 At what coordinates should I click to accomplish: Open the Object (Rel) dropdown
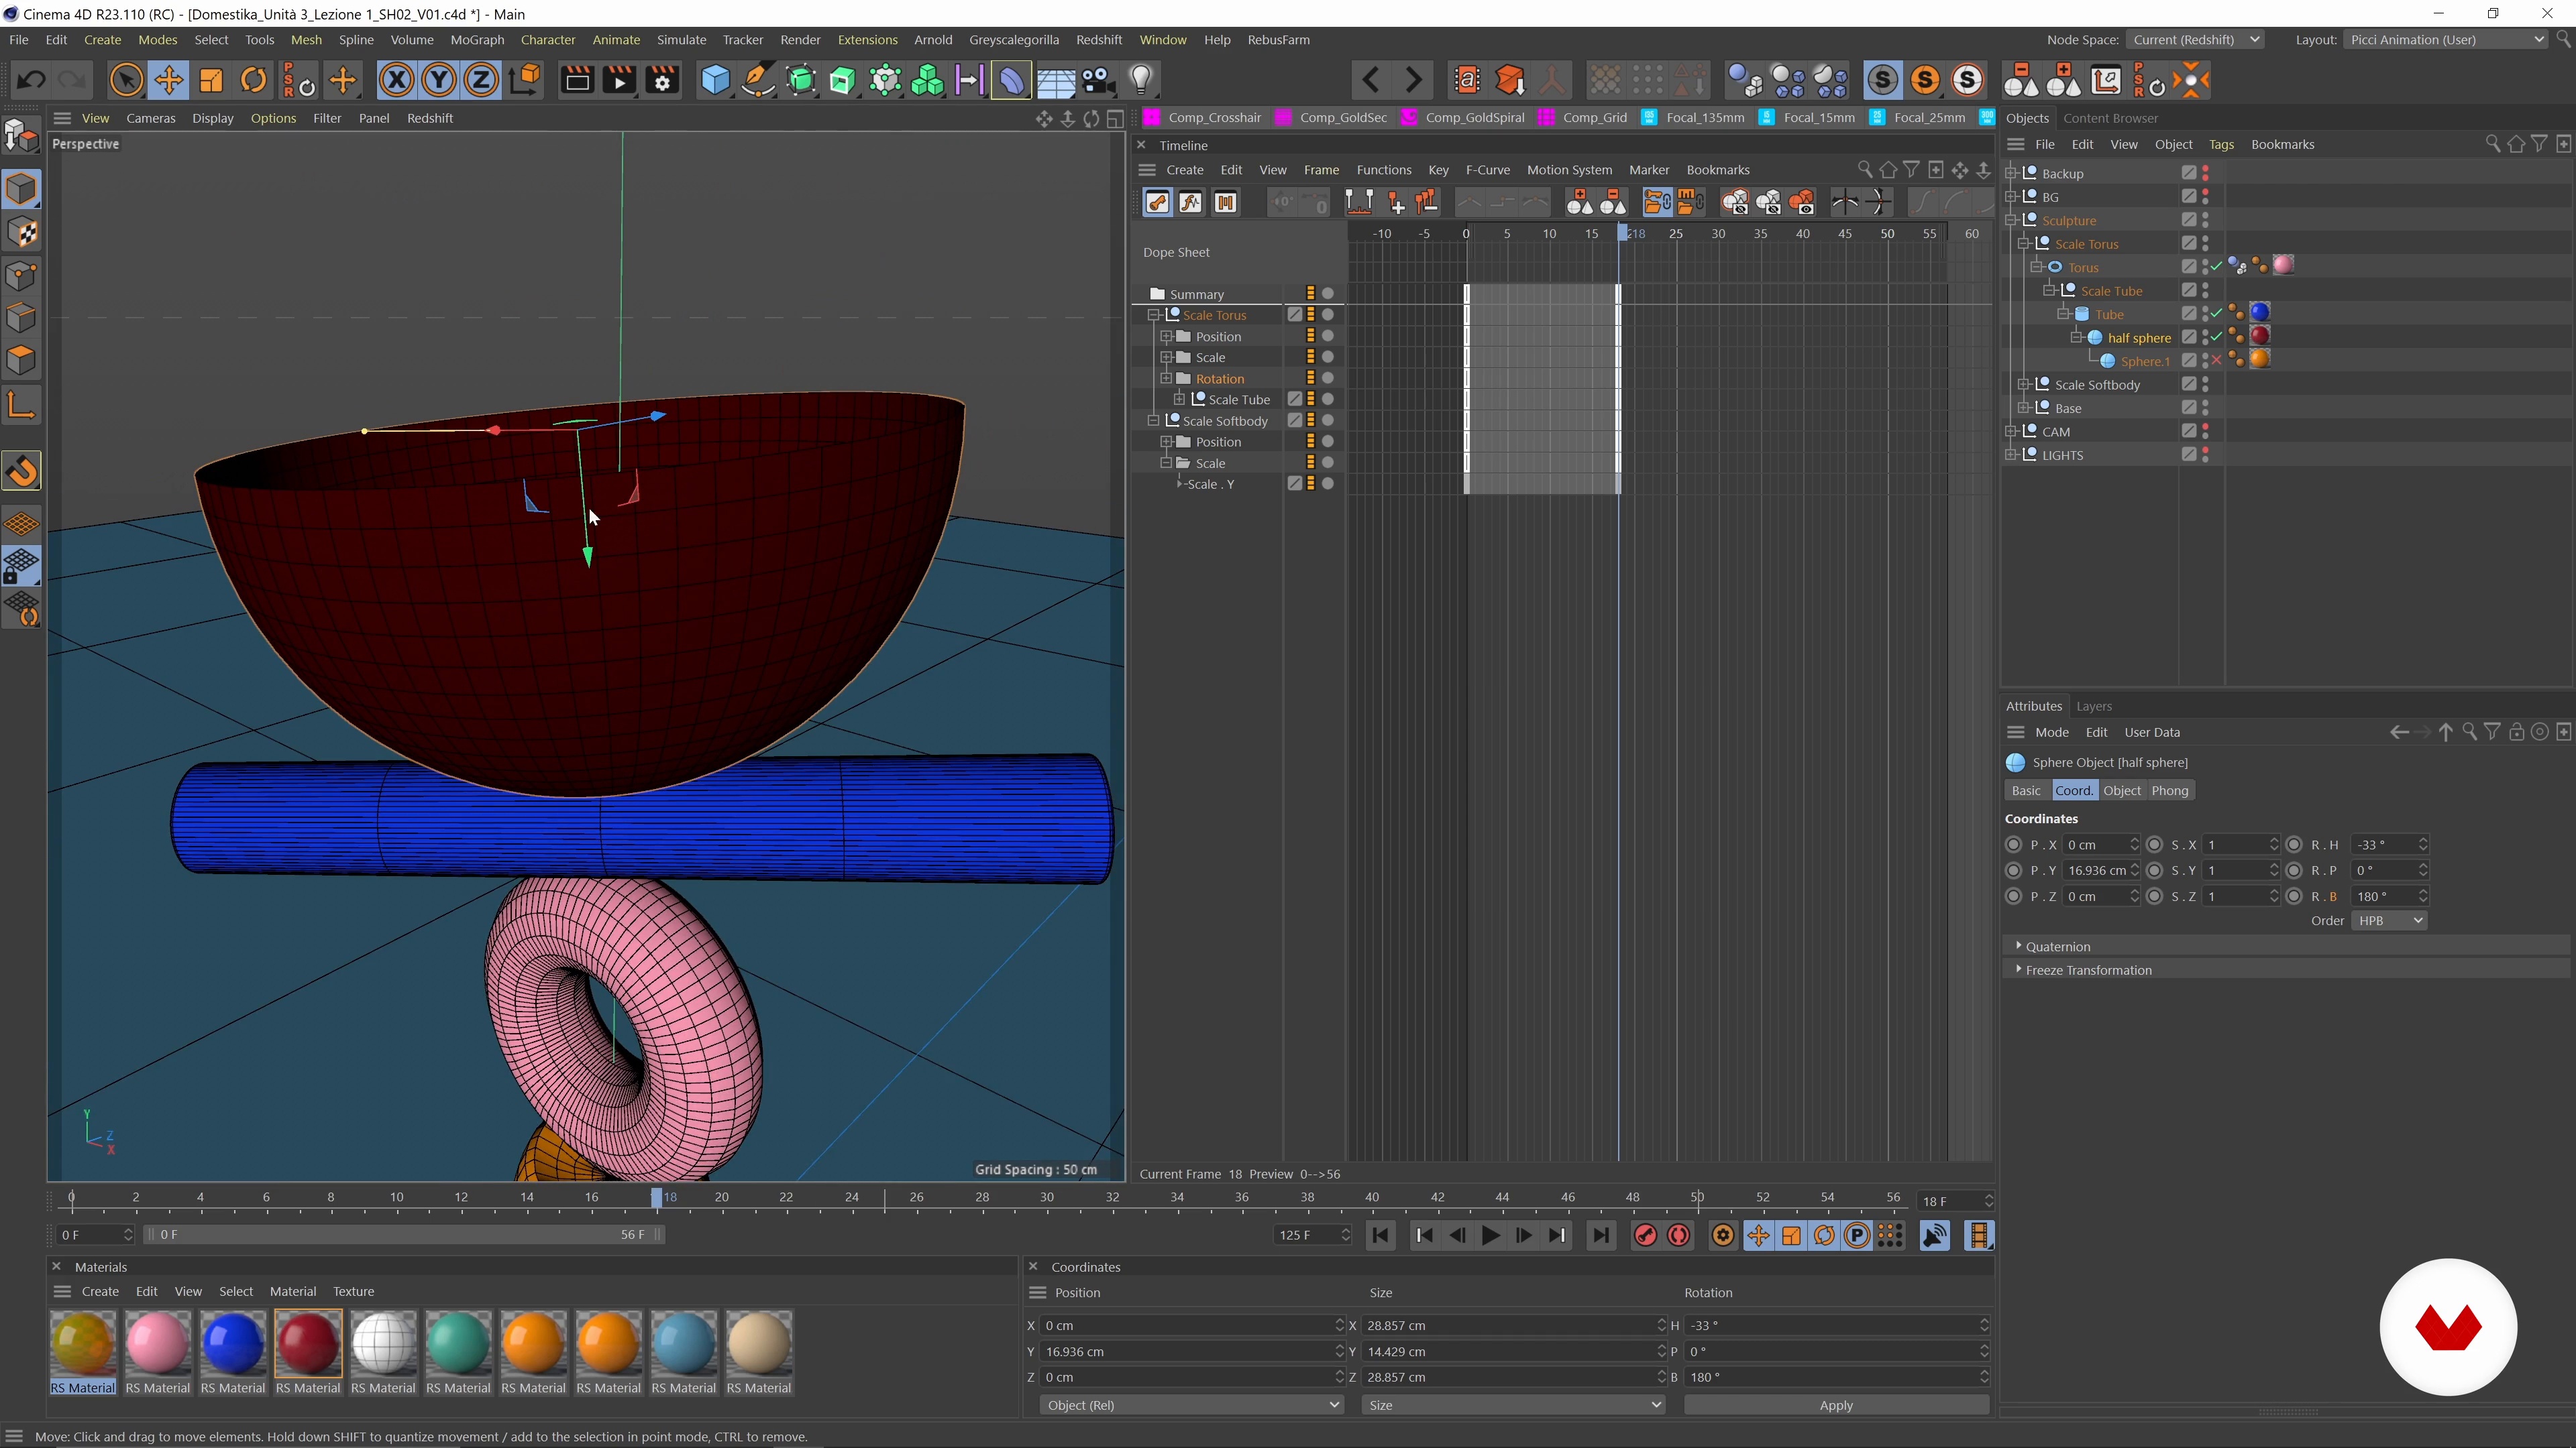[1191, 1406]
